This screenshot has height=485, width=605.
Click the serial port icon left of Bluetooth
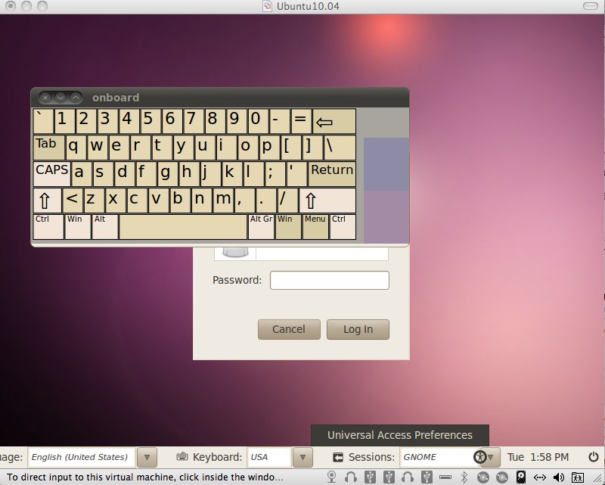point(445,477)
